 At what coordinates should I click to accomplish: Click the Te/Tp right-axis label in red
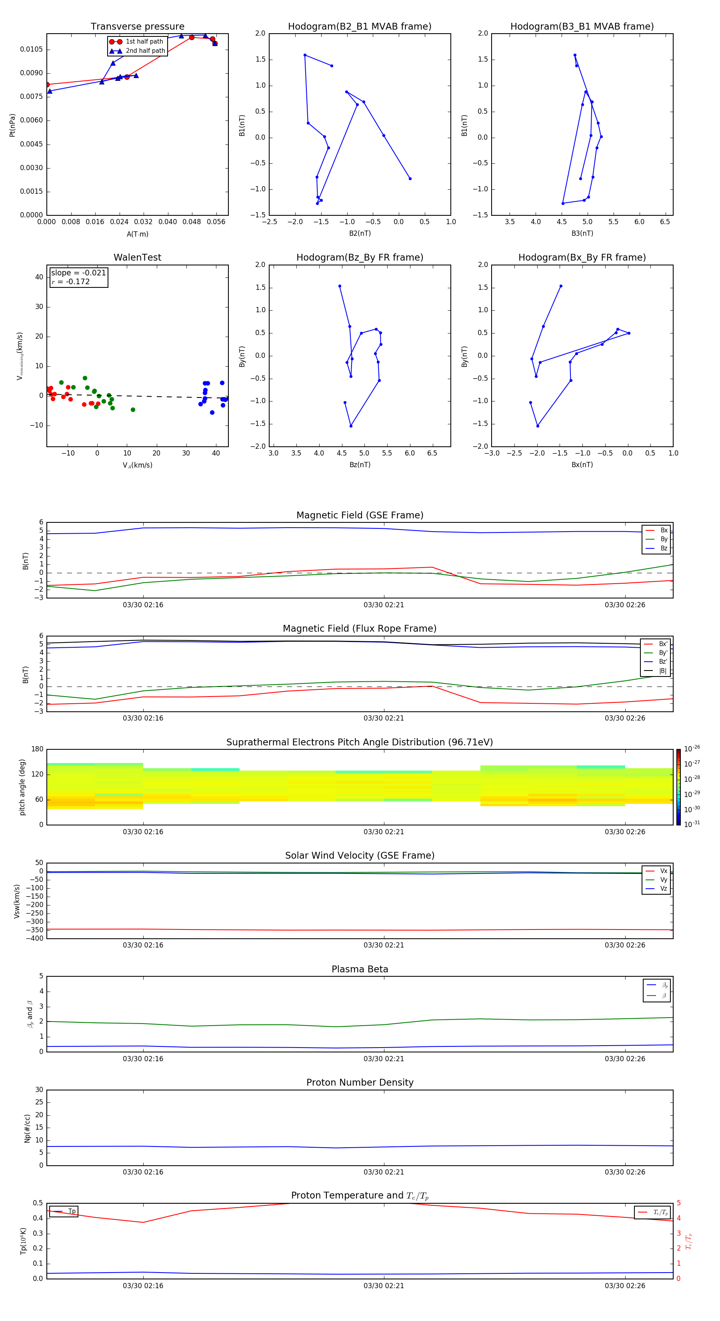click(688, 1241)
